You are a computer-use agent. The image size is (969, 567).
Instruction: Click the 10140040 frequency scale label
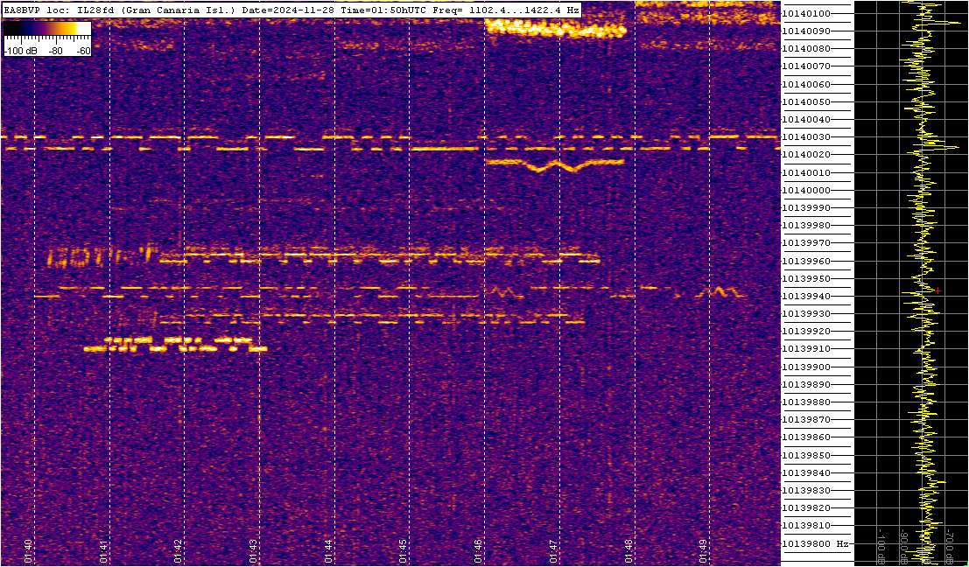click(806, 119)
